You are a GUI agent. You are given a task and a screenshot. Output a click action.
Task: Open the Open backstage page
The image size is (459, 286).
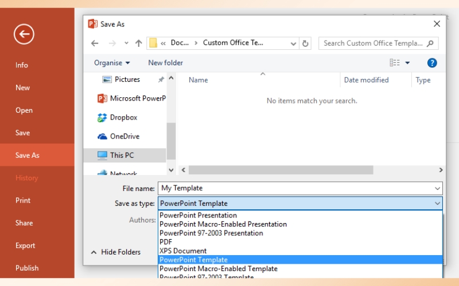click(x=24, y=110)
